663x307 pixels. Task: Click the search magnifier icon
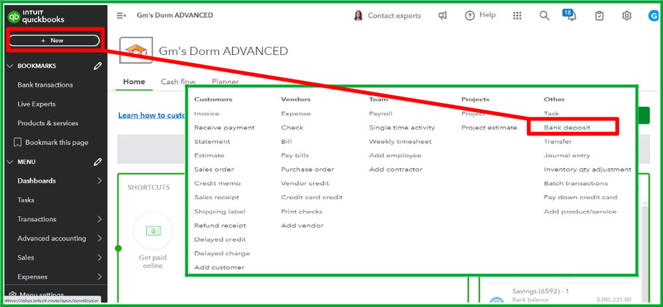[545, 16]
